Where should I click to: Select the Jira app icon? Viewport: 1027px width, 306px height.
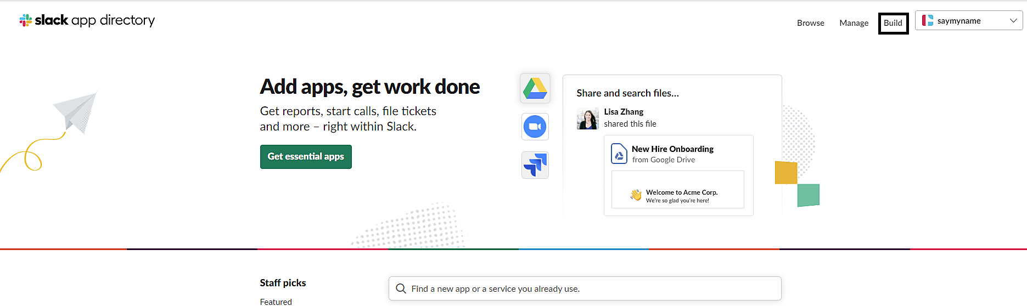(x=535, y=165)
